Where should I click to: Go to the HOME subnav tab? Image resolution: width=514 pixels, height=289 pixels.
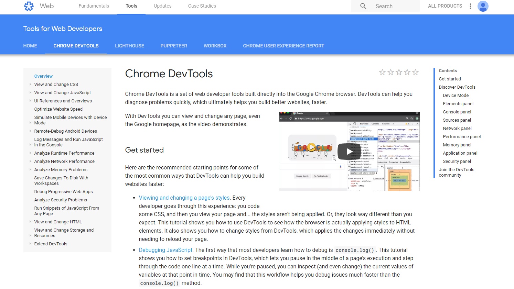[30, 46]
